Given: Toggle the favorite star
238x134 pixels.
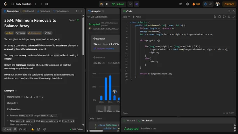Looking at the screenshot, I should pyautogui.click(x=33, y=129).
